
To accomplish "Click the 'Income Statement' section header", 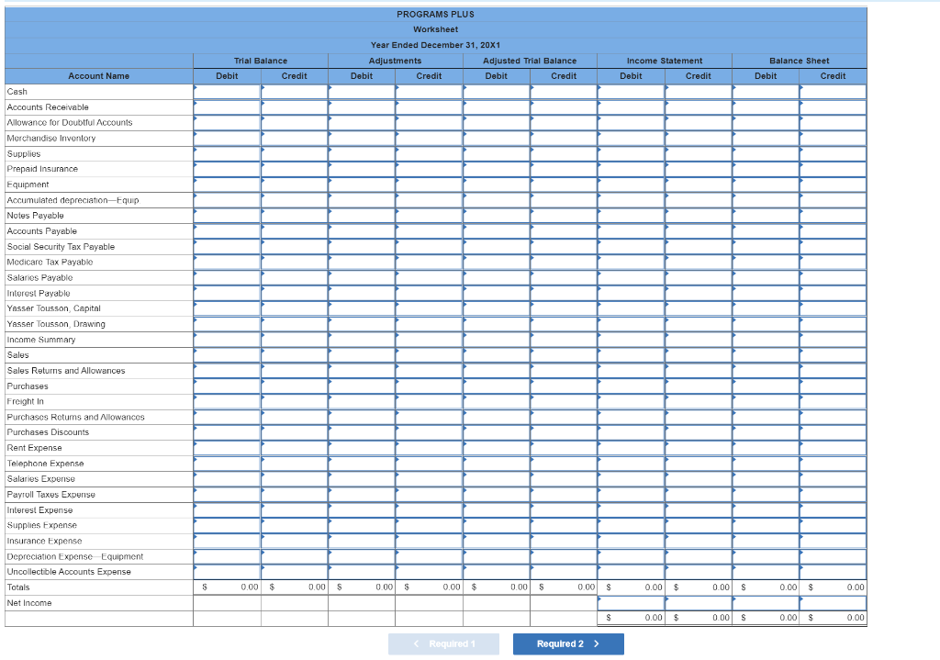I will tap(665, 61).
